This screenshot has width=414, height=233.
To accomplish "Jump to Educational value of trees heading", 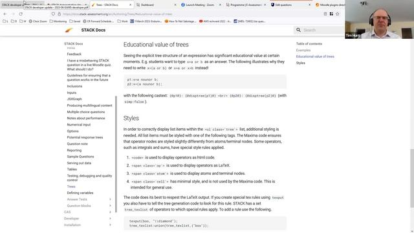I will (315, 56).
